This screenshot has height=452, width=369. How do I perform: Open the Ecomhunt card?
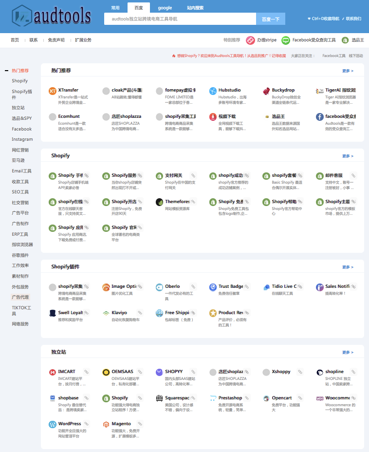click(69, 122)
